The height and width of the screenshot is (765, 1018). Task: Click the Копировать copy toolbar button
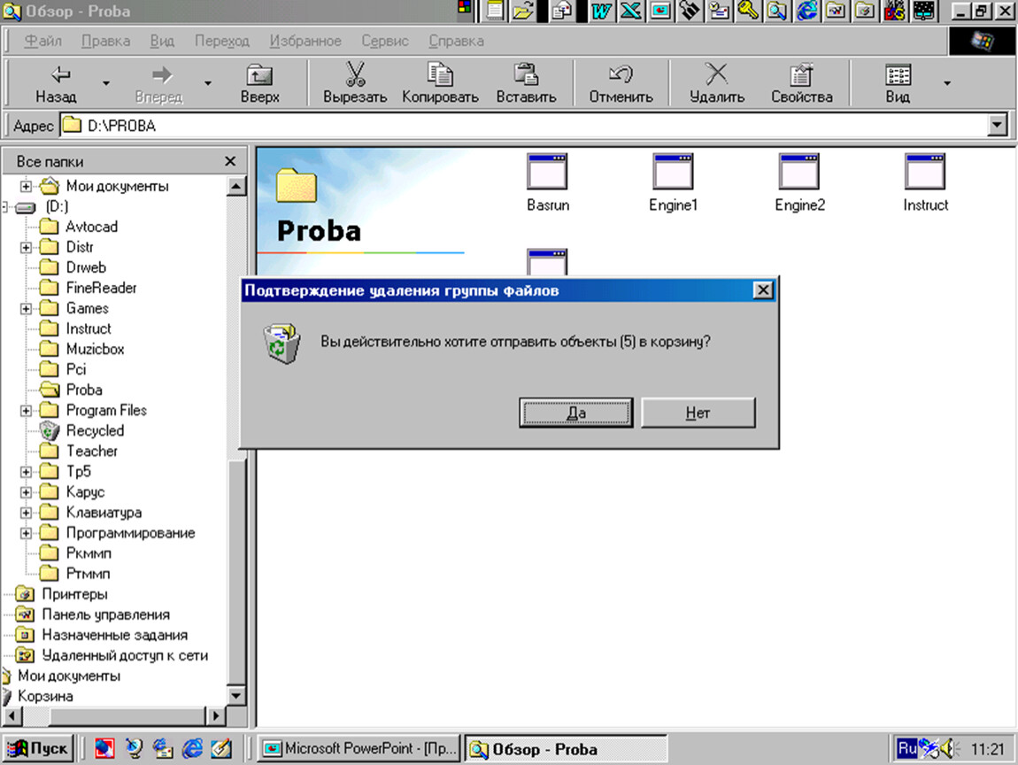click(x=440, y=84)
